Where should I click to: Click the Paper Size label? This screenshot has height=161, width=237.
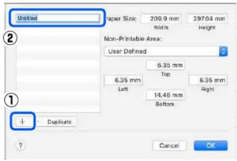[x=121, y=19]
